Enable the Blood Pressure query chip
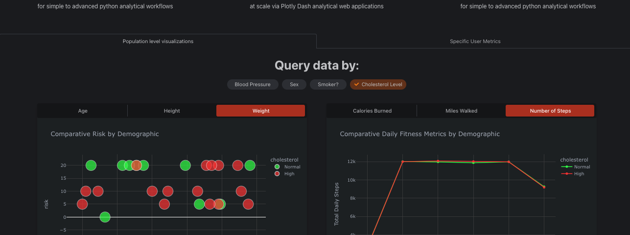This screenshot has width=630, height=235. coord(253,85)
